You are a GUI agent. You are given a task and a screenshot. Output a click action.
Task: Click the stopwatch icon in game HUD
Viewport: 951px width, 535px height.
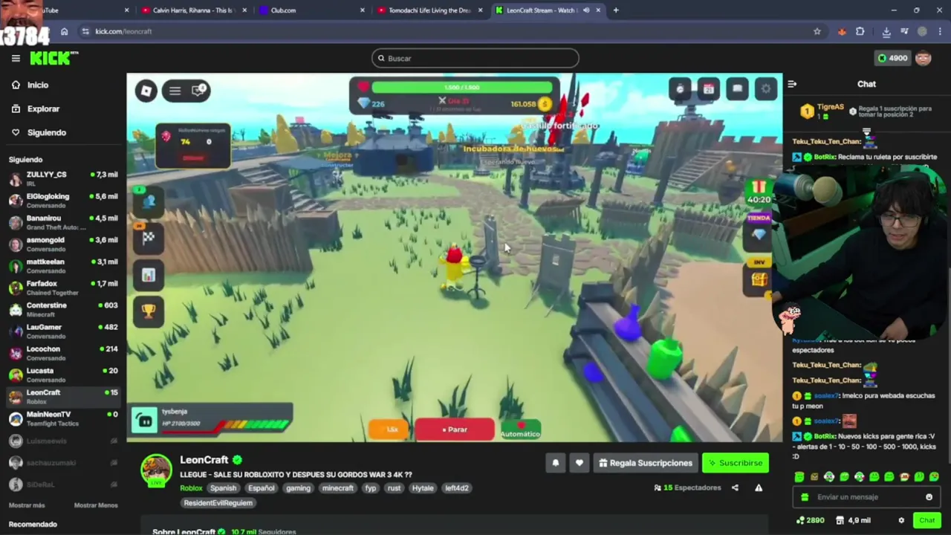(680, 89)
